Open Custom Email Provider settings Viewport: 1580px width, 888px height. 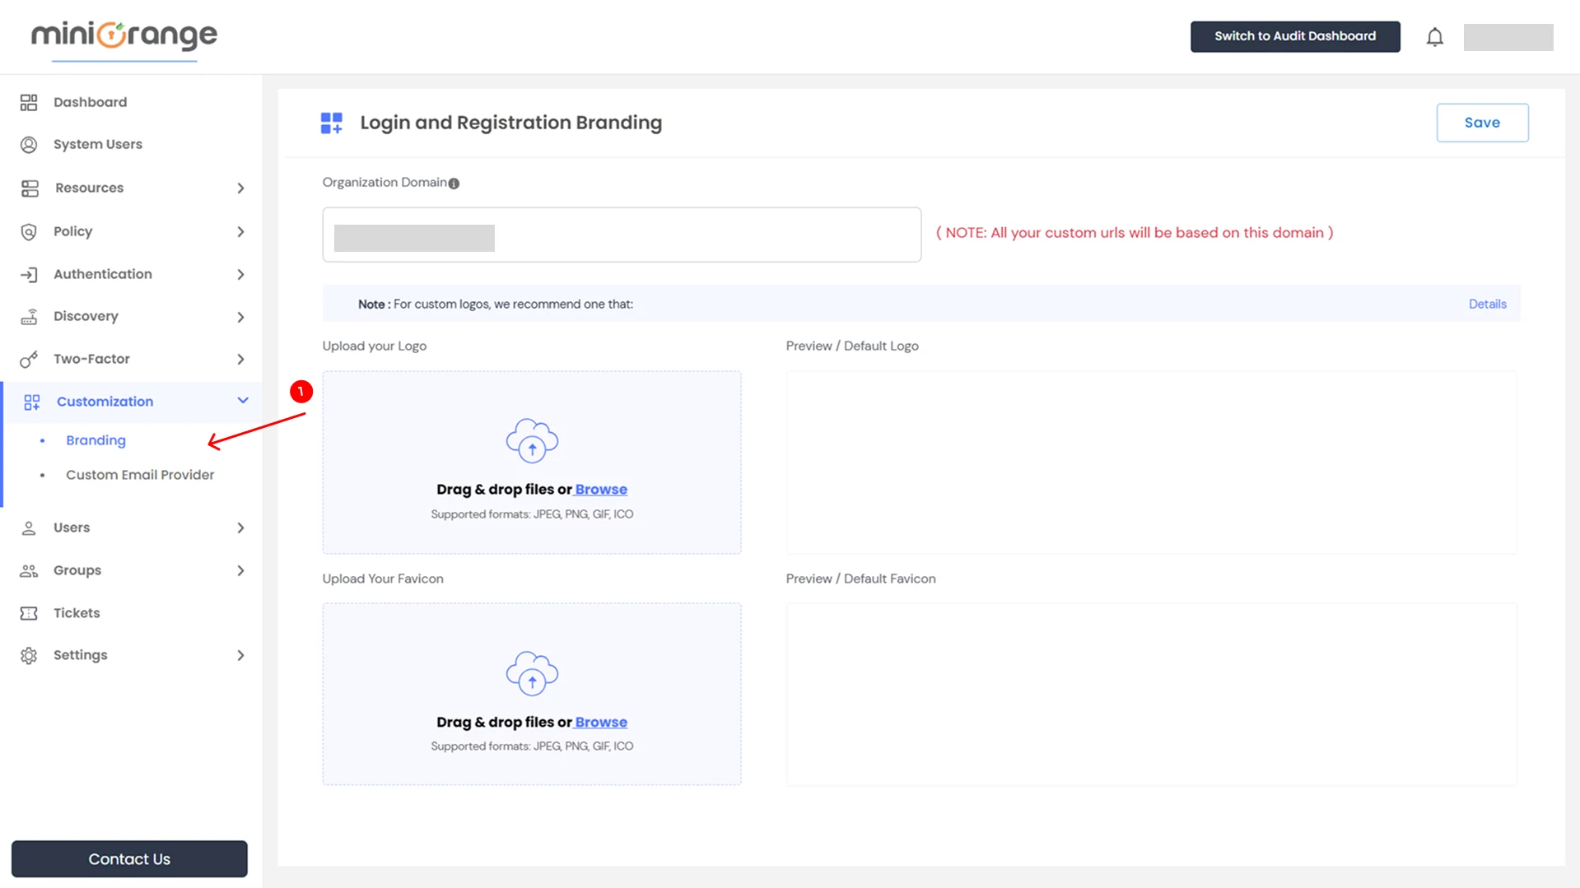[x=140, y=474]
